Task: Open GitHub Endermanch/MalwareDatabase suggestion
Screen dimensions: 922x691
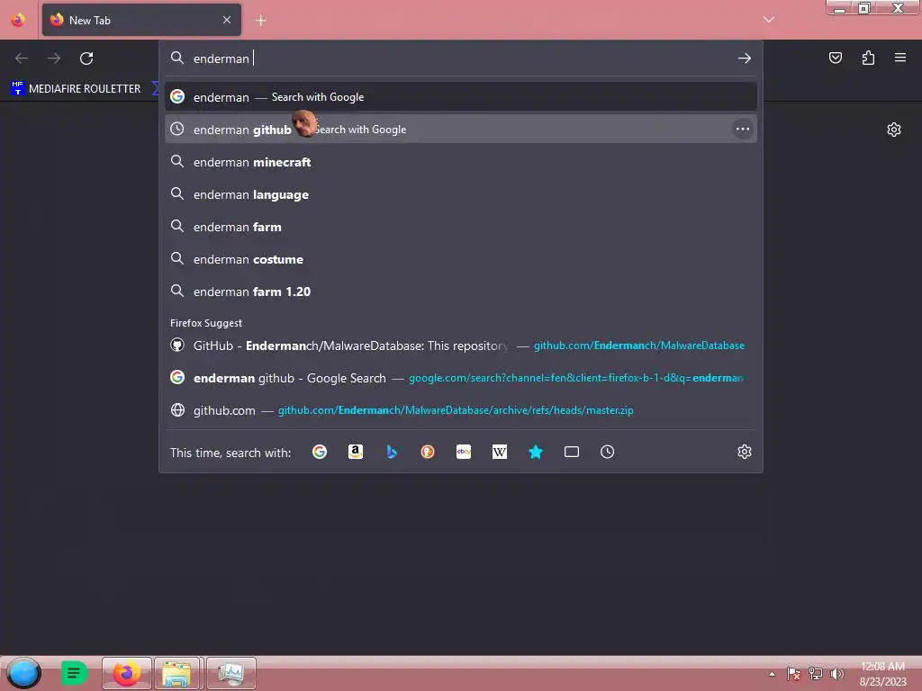Action: [x=461, y=345]
